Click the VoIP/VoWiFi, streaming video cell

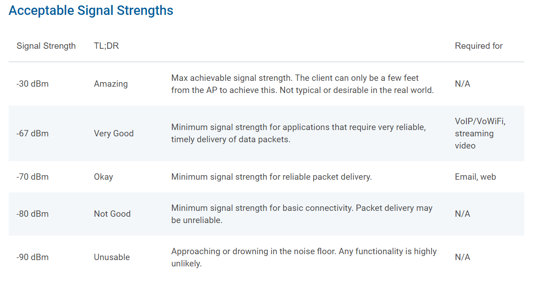click(480, 133)
